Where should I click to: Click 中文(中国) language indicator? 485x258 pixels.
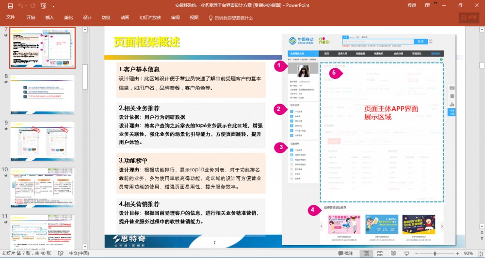coord(79,253)
